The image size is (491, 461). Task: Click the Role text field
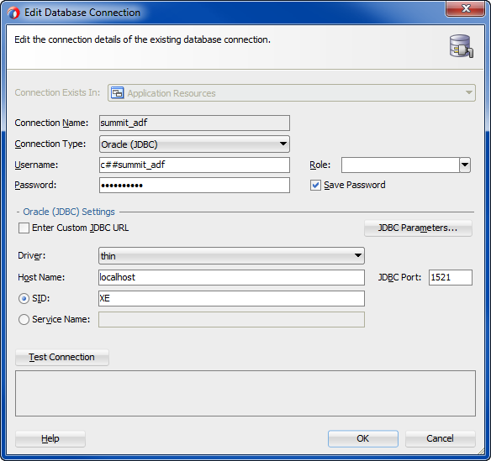400,165
